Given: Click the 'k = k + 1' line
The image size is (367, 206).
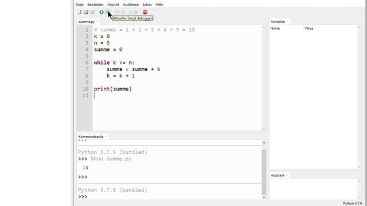Looking at the screenshot, I should pyautogui.click(x=121, y=76).
